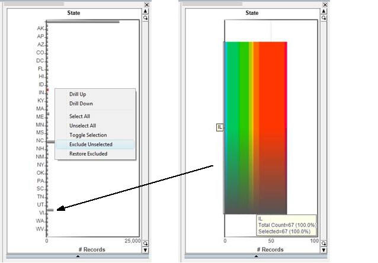Screen dimensions: 378x263
Task: Click bottom magnifier icon in right chart
Action: pyautogui.click(x=323, y=243)
